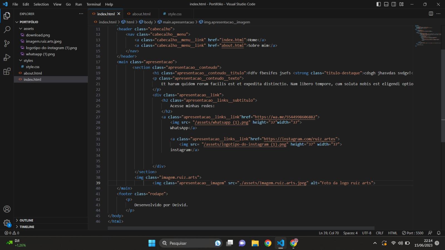Switch to the about.html tab
The height and width of the screenshot is (250, 445).
pyautogui.click(x=141, y=14)
